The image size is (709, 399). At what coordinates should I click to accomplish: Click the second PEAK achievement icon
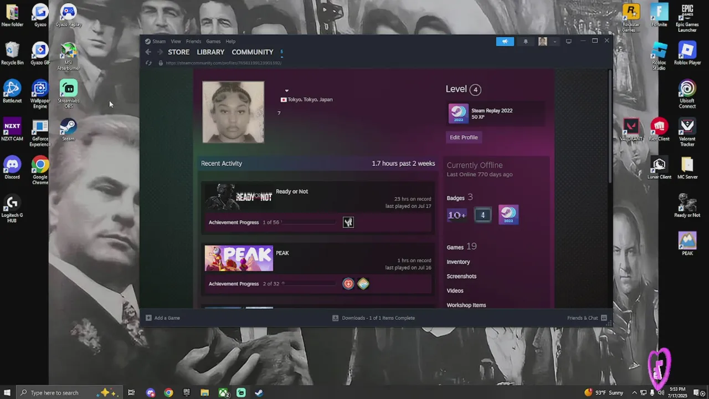363,284
